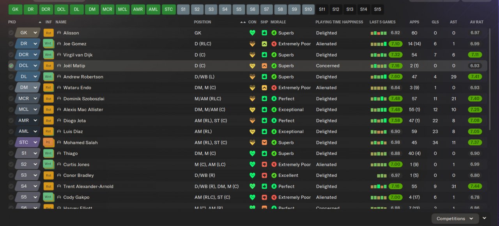Sort by the POSITION column header
The width and height of the screenshot is (499, 226).
(x=202, y=22)
